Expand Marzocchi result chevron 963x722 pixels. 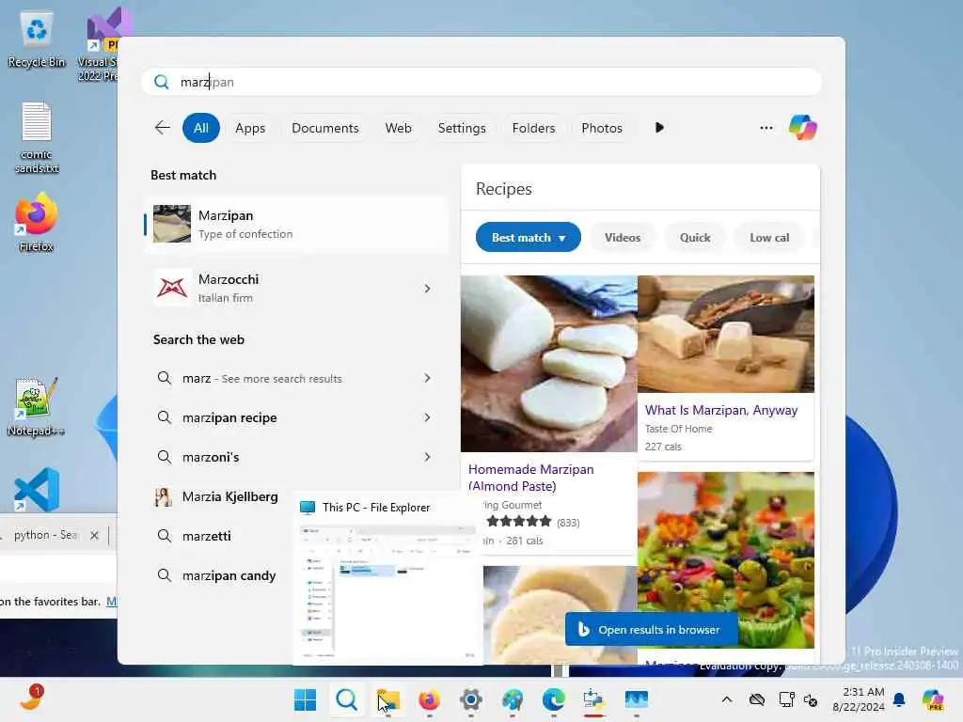[x=428, y=289]
